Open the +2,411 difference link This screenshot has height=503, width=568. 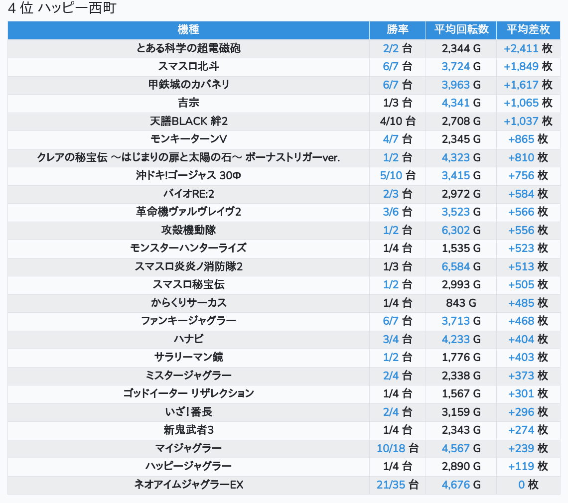pyautogui.click(x=521, y=48)
